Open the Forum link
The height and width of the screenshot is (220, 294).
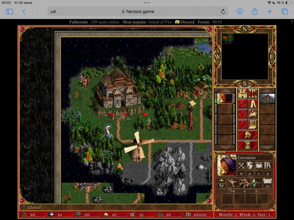coord(203,22)
